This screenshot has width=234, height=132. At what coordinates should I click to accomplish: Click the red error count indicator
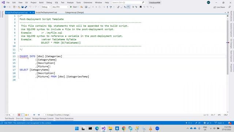pos(20,115)
